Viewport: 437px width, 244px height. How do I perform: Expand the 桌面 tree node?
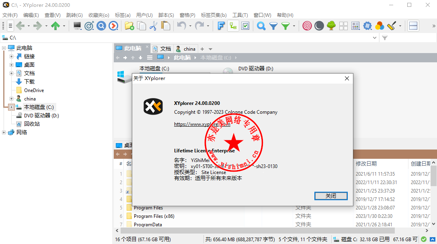click(x=11, y=65)
